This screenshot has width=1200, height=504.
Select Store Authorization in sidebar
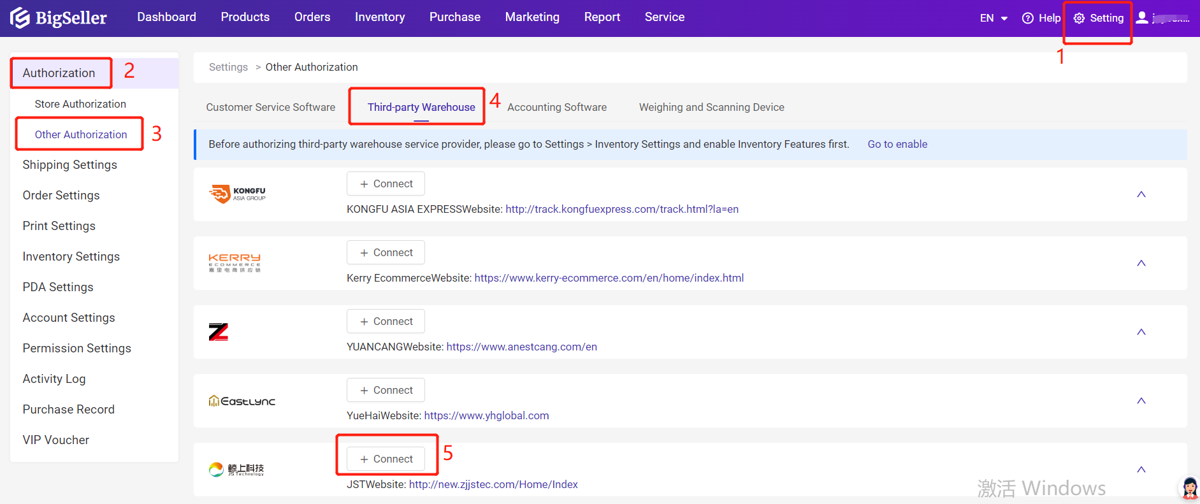click(80, 104)
